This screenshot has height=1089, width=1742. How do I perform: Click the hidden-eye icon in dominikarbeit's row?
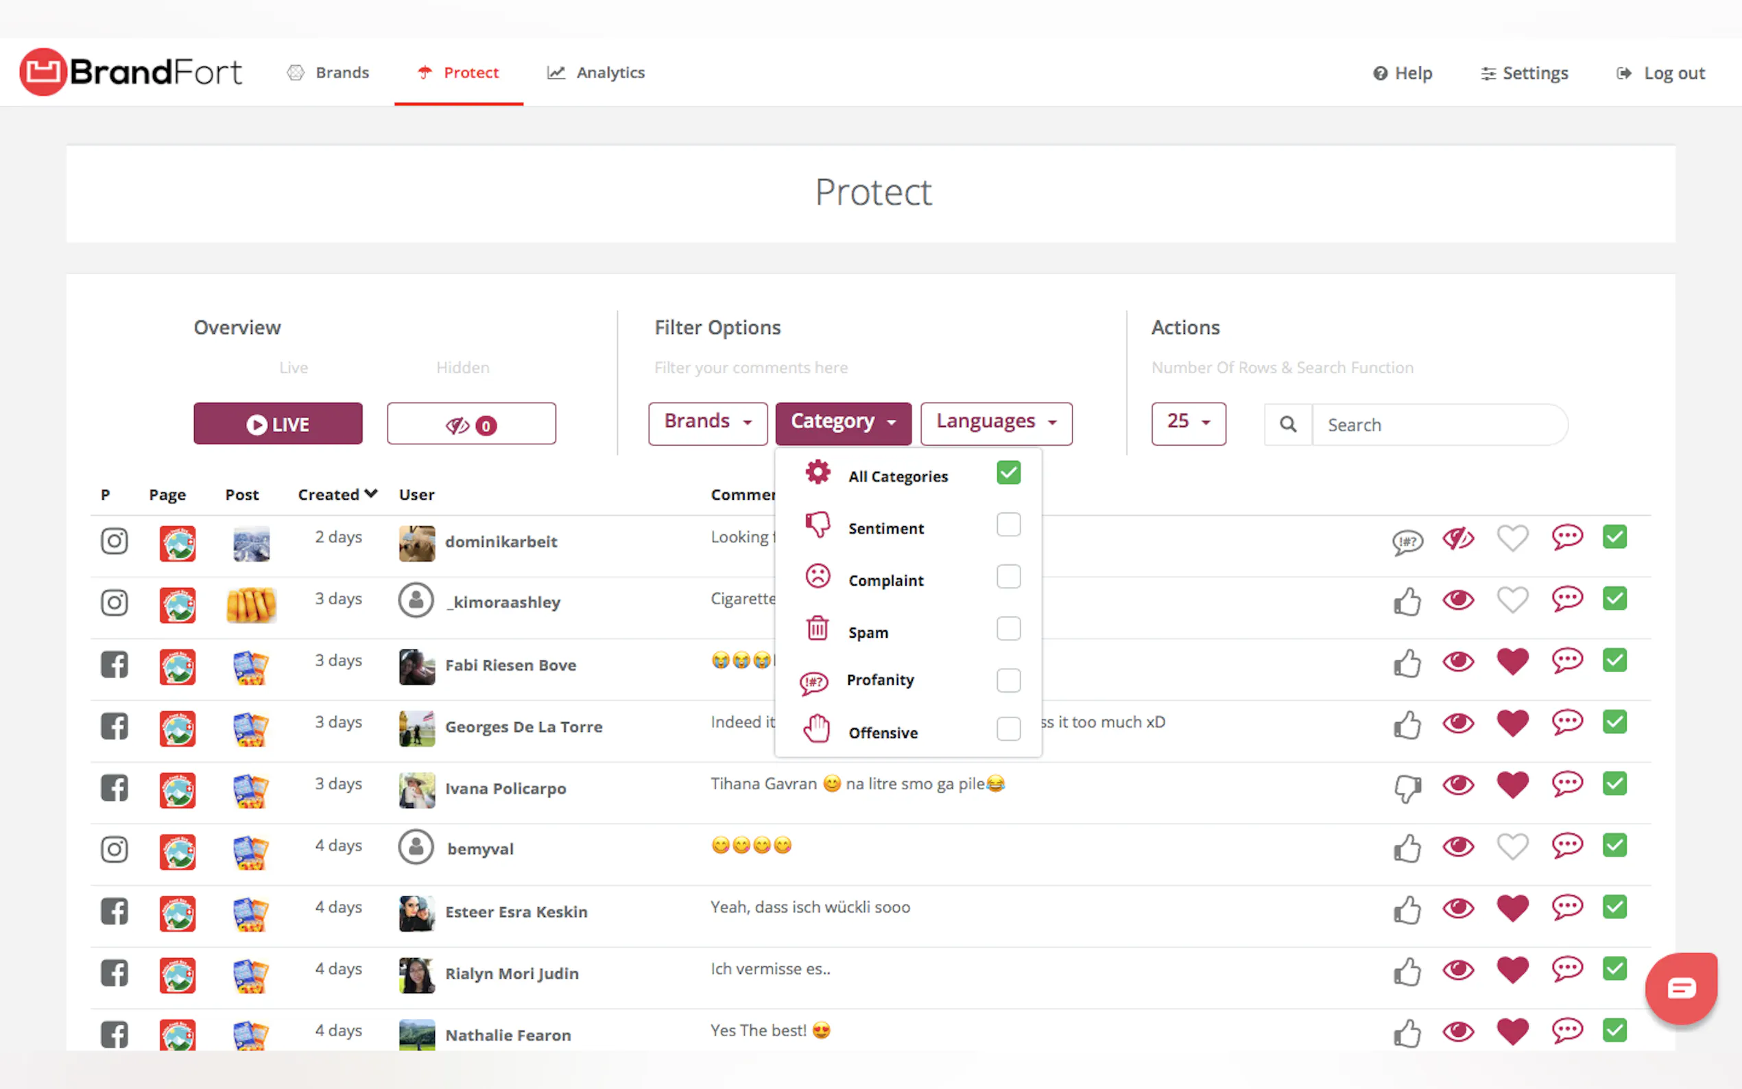tap(1458, 539)
